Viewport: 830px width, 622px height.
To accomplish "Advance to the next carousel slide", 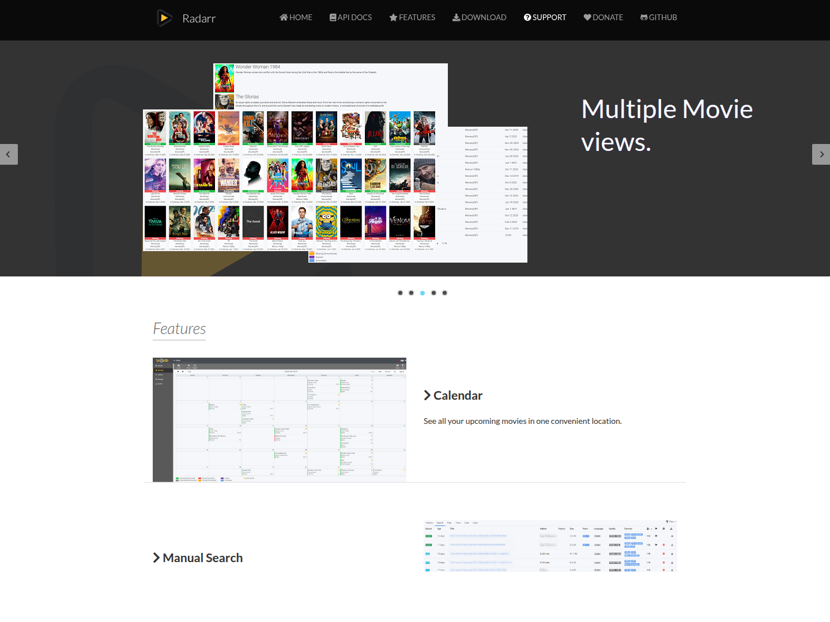I will (821, 154).
